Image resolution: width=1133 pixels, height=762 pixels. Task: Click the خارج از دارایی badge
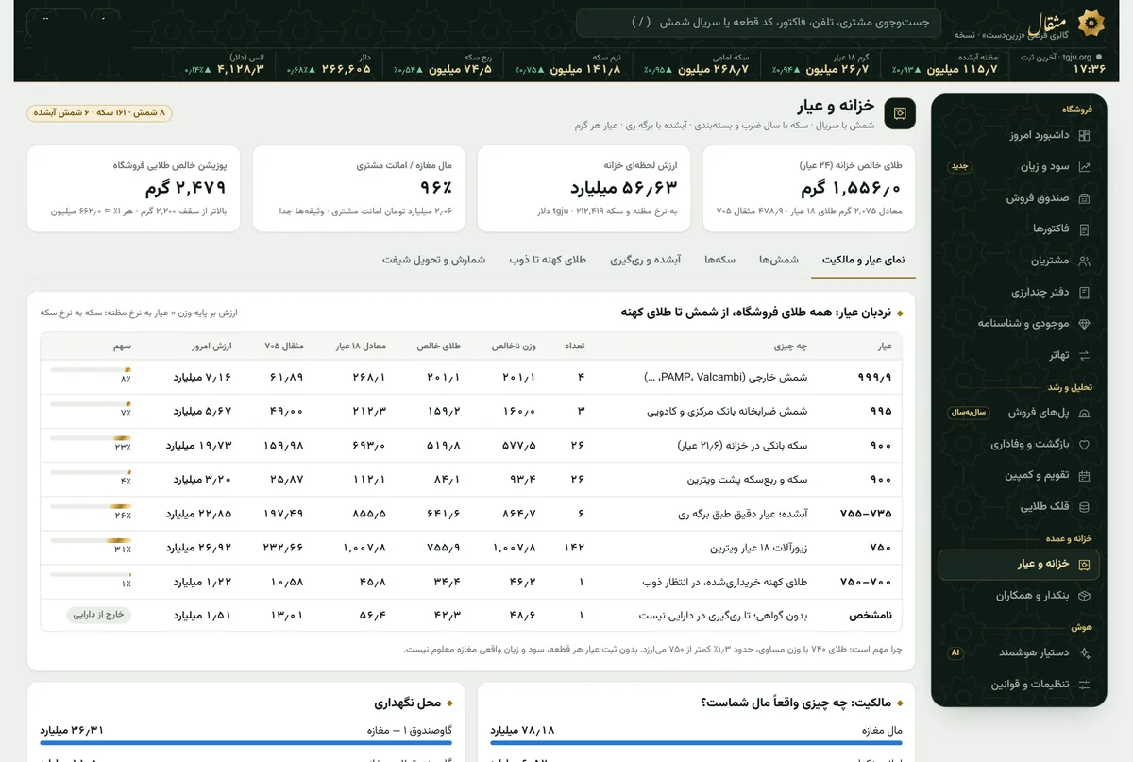coord(99,615)
